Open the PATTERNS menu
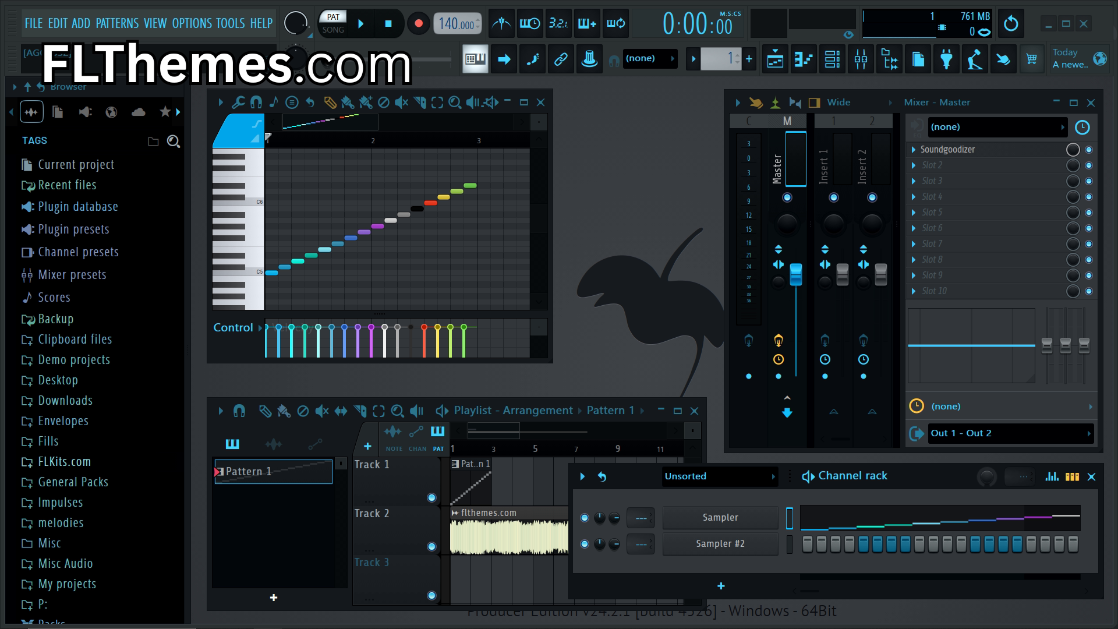This screenshot has height=629, width=1118. point(117,23)
